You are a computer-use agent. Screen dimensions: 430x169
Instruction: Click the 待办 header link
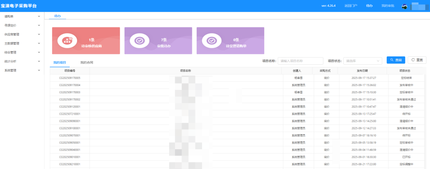click(x=369, y=6)
